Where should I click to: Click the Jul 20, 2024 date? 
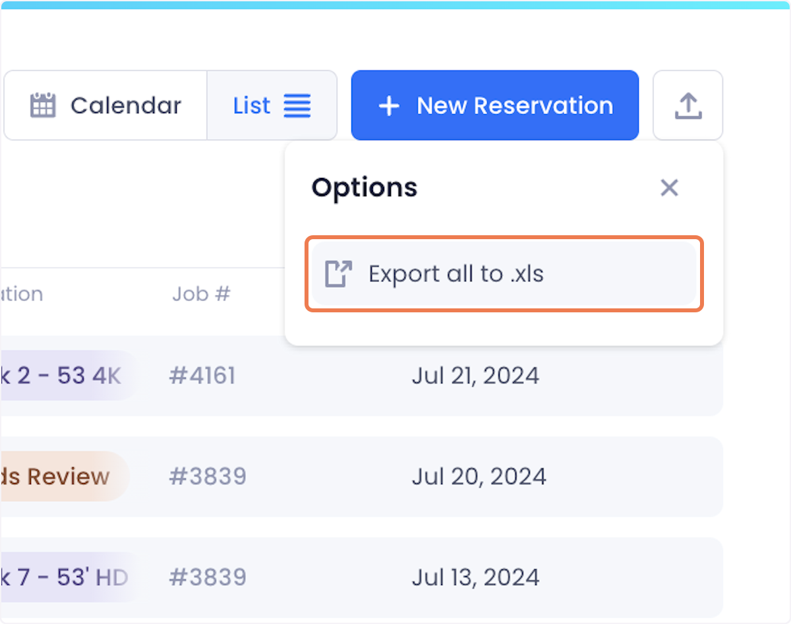point(479,476)
